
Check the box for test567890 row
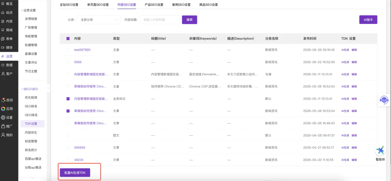68,50
